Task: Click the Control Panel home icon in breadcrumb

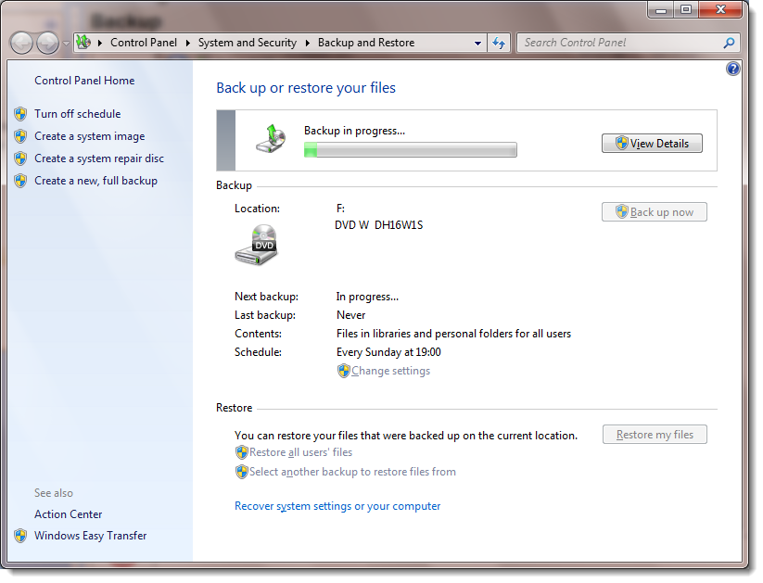Action: (83, 43)
